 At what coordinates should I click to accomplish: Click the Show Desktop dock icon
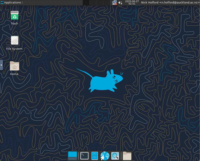[x=73, y=156]
